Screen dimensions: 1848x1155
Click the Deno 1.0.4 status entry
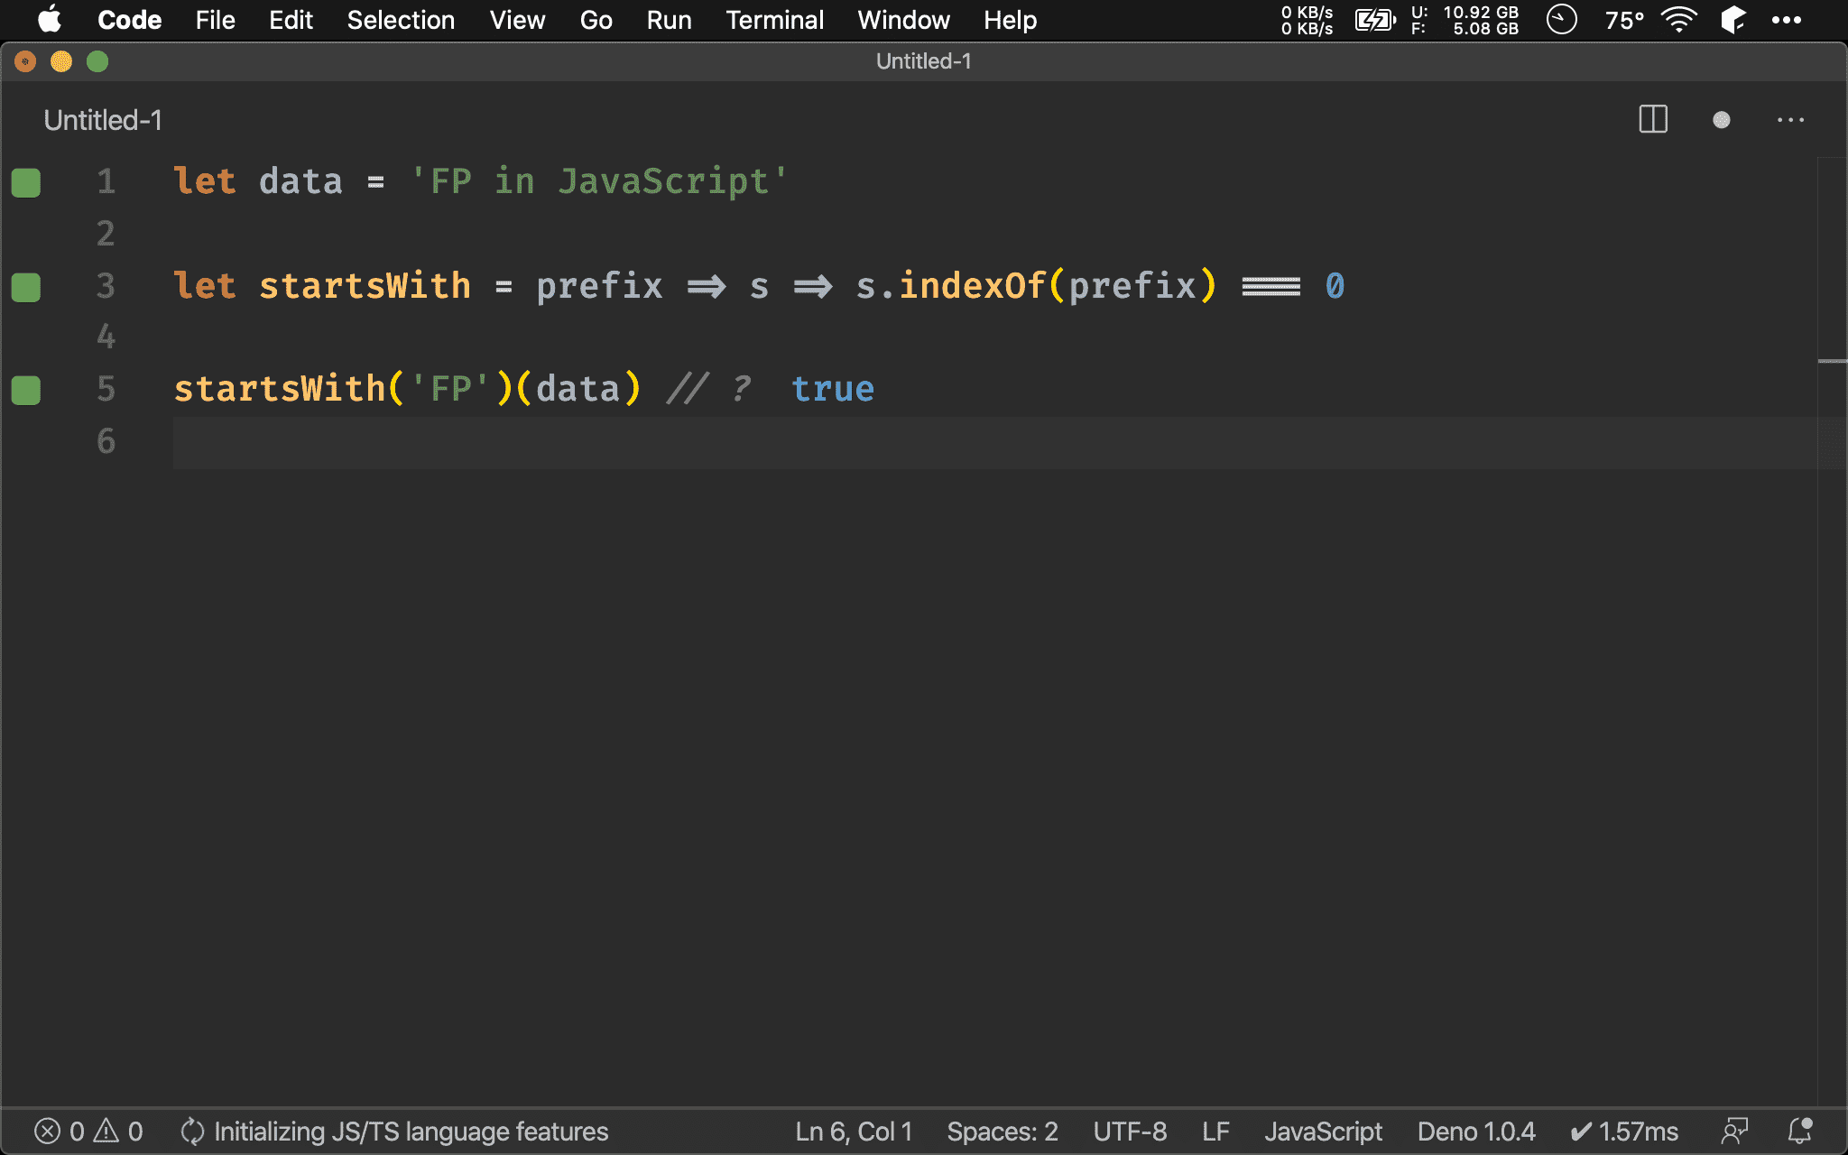click(1476, 1131)
